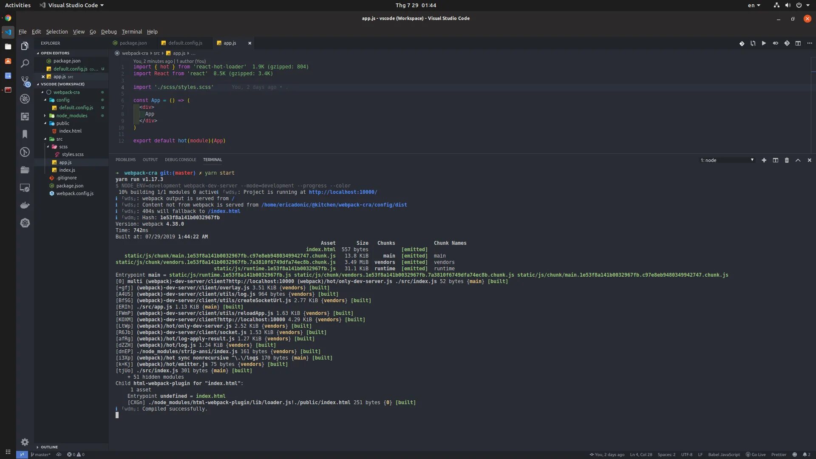Image resolution: width=816 pixels, height=459 pixels.
Task: Open the Show Applications grid
Action: coord(8,452)
